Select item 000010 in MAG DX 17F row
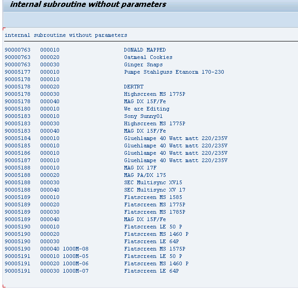The height and width of the screenshot is (292, 298). pos(50,168)
